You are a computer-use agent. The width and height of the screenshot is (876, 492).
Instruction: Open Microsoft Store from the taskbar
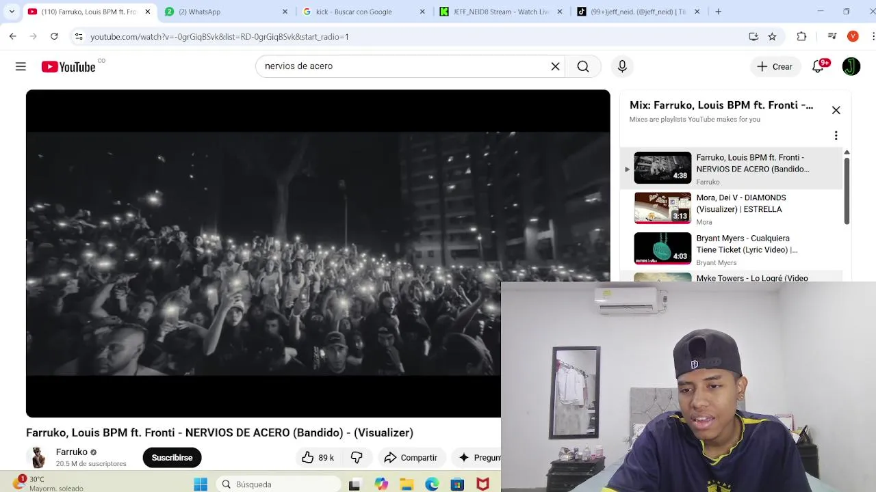click(457, 484)
